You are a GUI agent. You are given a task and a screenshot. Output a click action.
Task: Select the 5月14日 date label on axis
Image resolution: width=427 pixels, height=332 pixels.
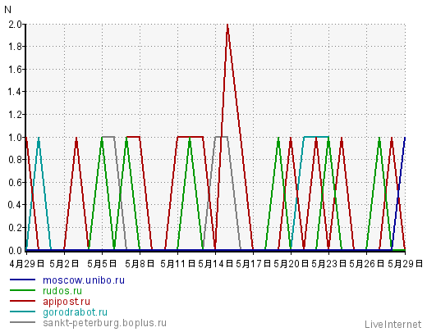215,264
